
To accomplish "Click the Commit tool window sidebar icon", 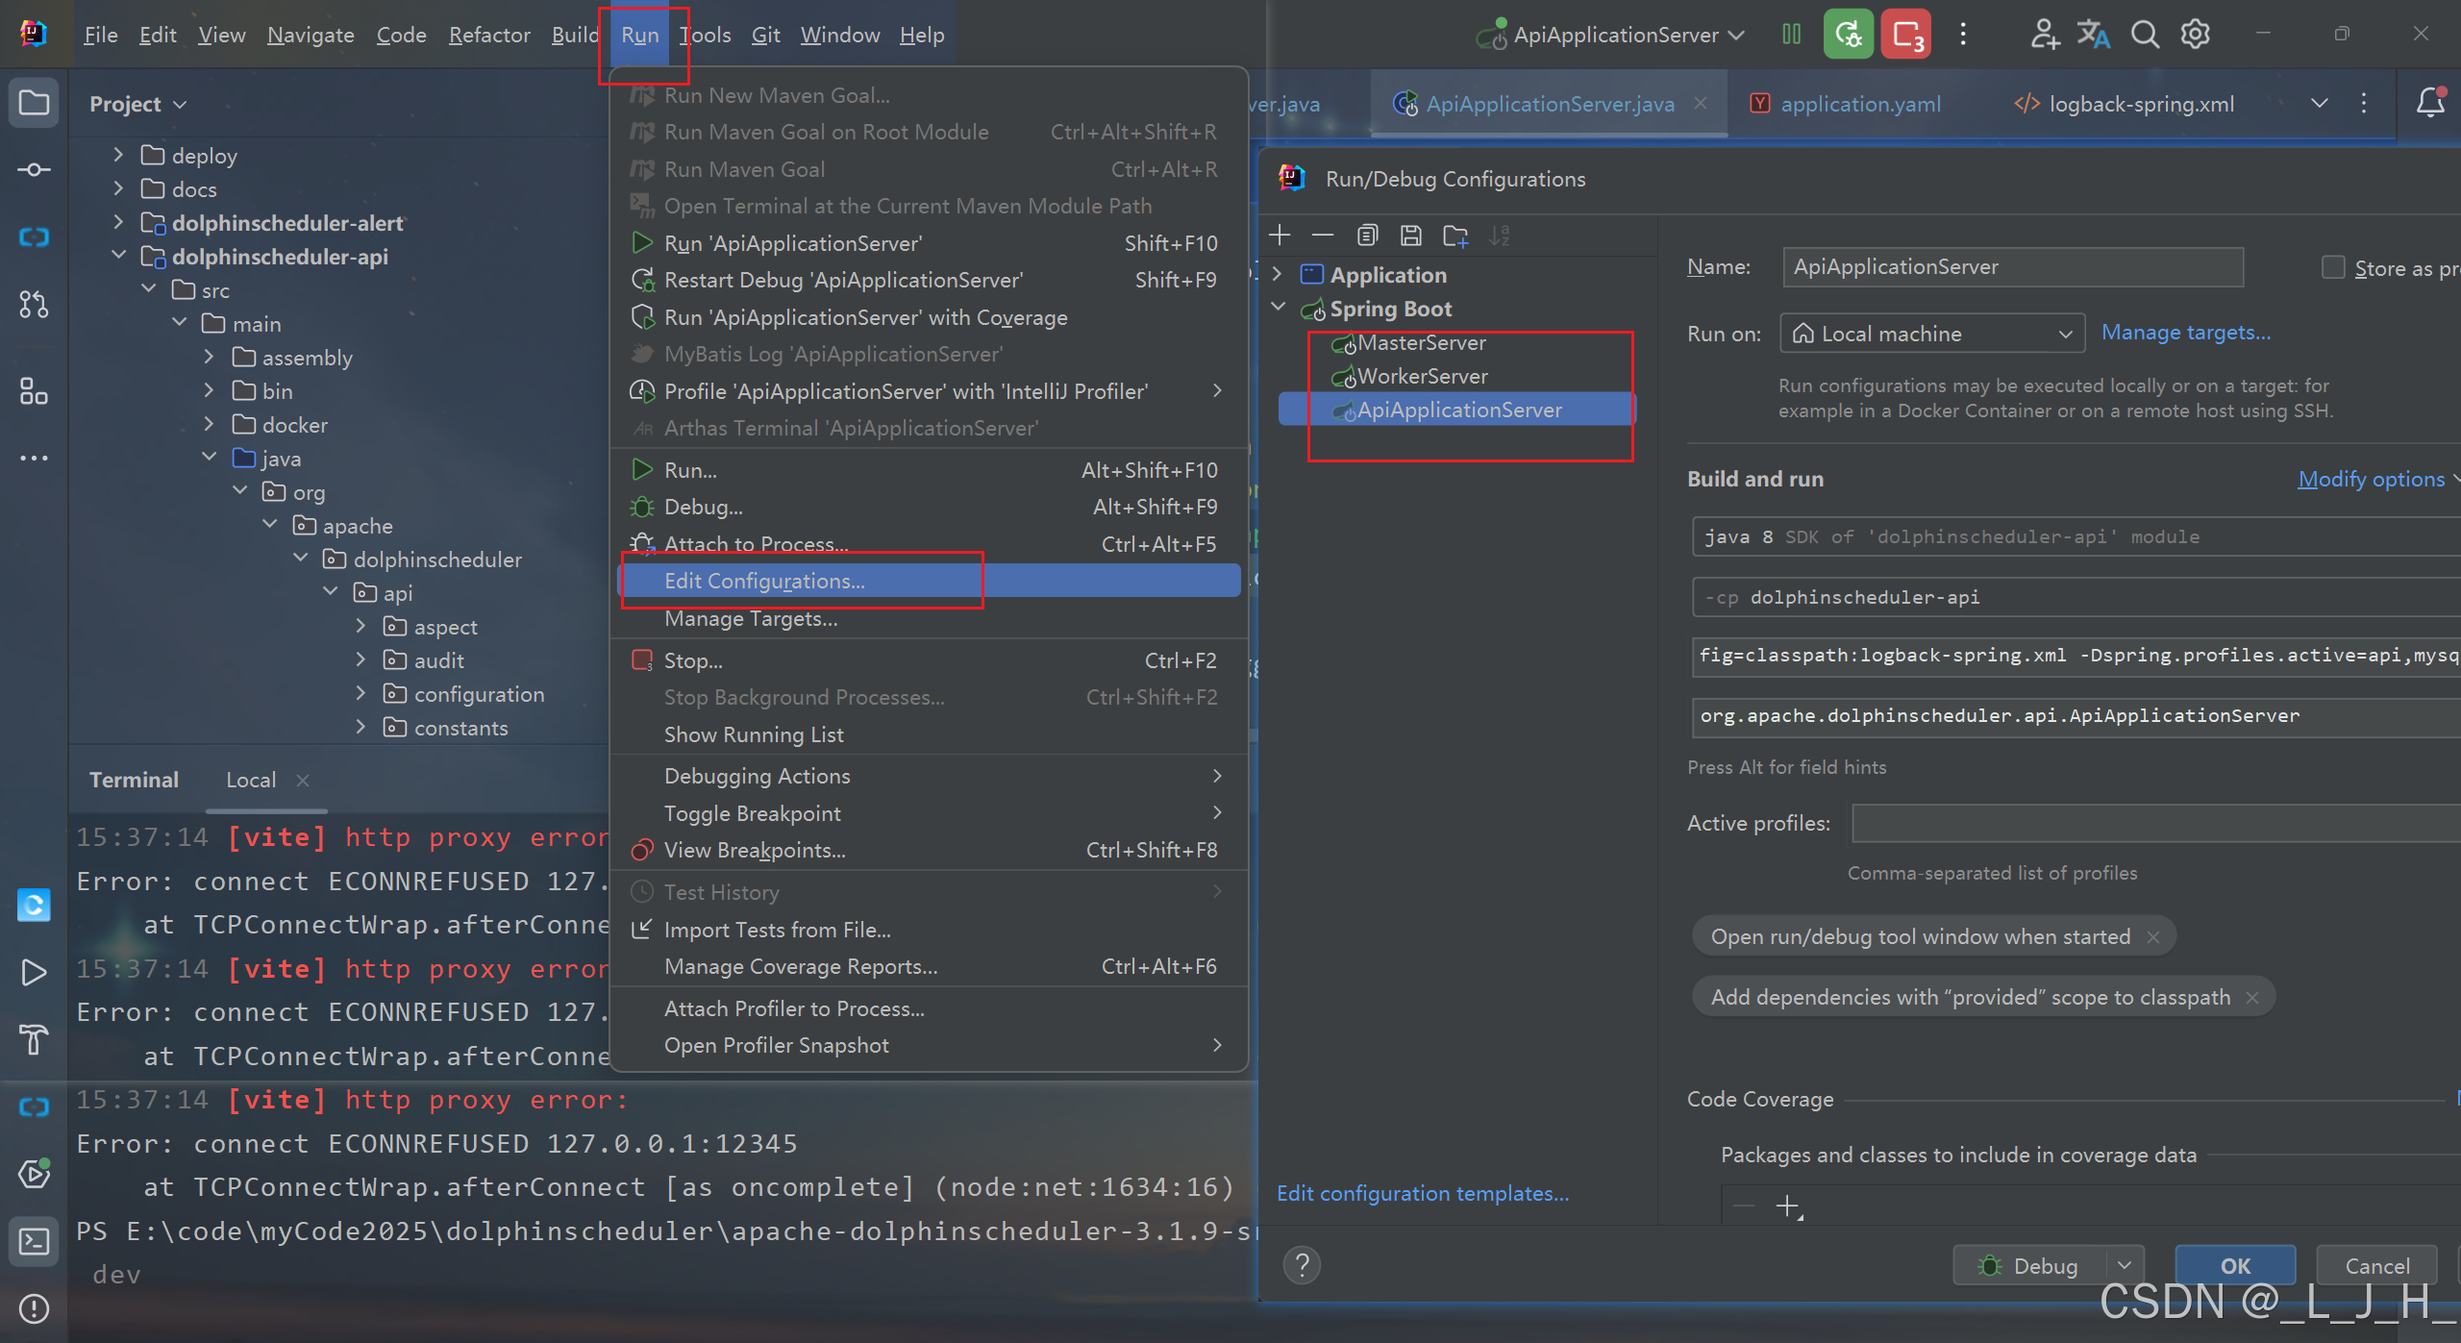I will (34, 170).
